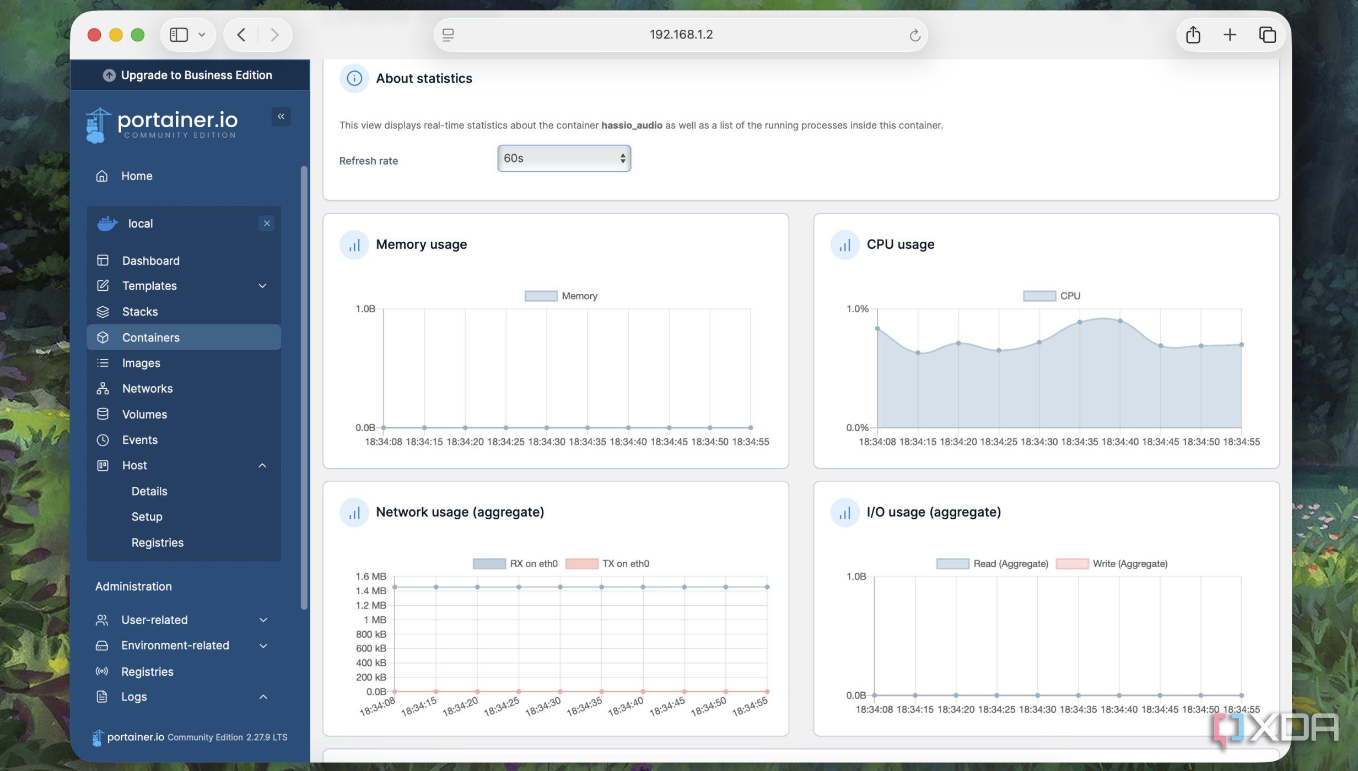Viewport: 1358px width, 771px height.
Task: Click Upgrade to Business Edition banner
Action: coord(190,75)
